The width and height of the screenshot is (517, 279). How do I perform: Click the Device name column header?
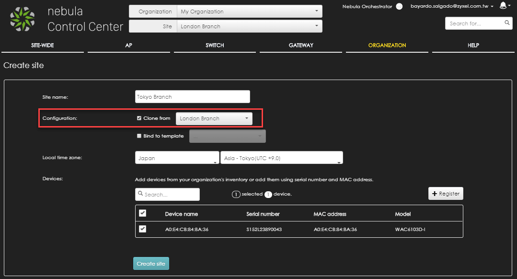coord(181,214)
